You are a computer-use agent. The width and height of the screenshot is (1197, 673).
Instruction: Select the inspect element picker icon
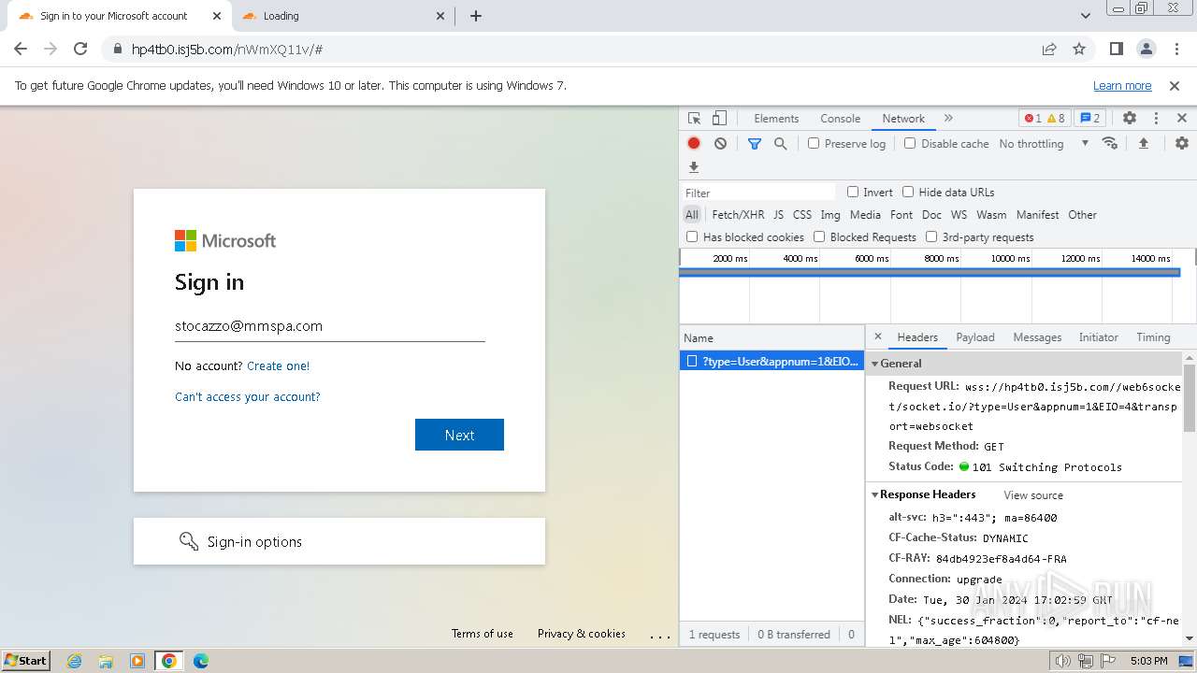click(x=694, y=119)
